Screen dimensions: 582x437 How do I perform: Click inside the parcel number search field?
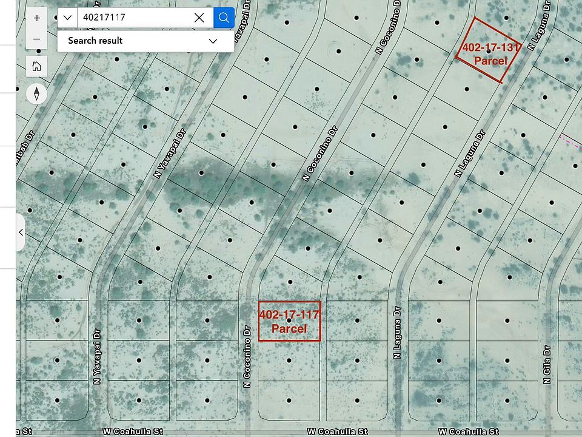[x=133, y=18]
